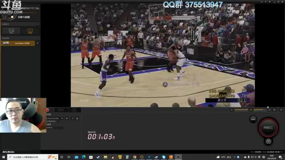Screen dimensions: 285x160
Task: Click the recording elapsed time display
Action: [101, 137]
